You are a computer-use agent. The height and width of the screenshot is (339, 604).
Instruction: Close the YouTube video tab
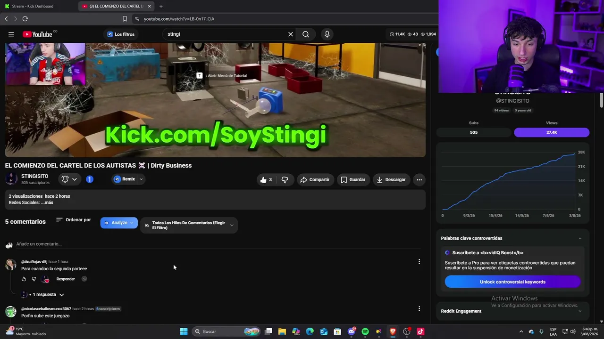[150, 6]
